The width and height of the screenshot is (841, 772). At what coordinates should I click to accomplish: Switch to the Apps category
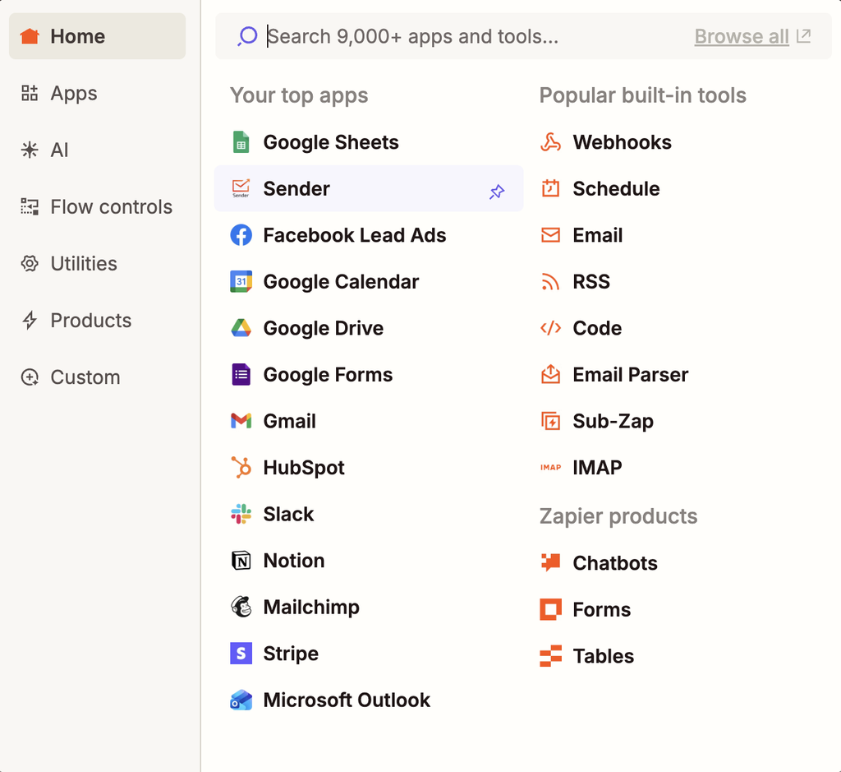coord(97,94)
